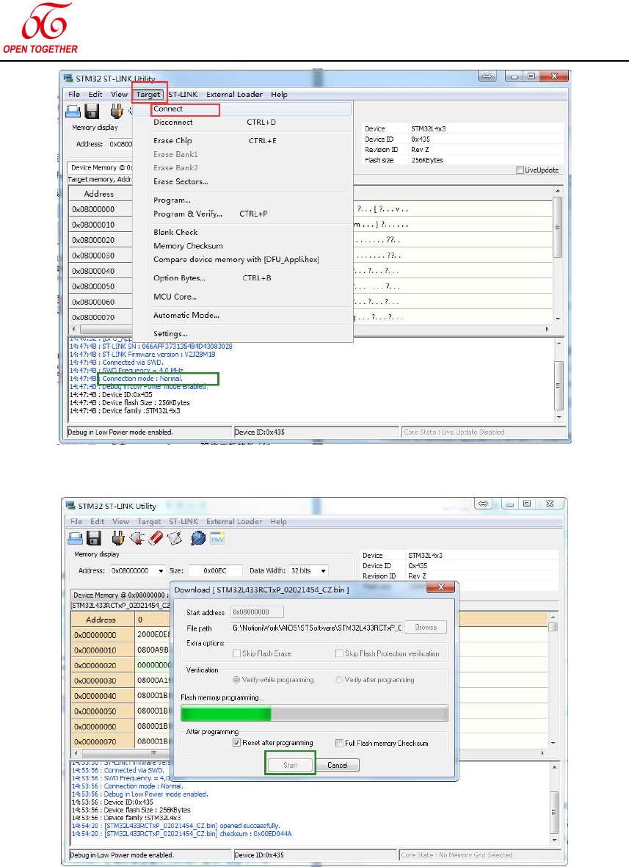Choose Disconnect from Target menu

252,122
